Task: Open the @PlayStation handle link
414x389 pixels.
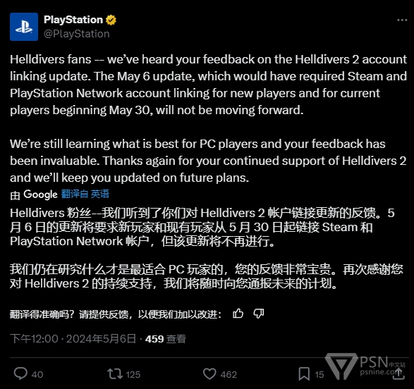Action: pyautogui.click(x=77, y=34)
